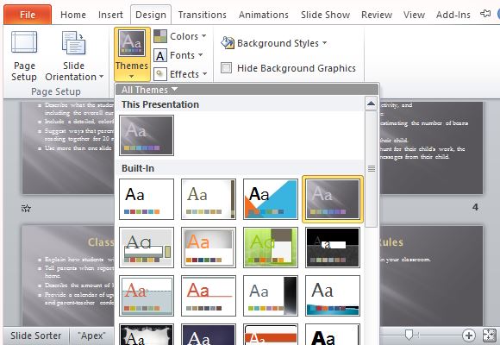500x345 pixels.
Task: Click the Effects icon
Action: pyautogui.click(x=160, y=74)
